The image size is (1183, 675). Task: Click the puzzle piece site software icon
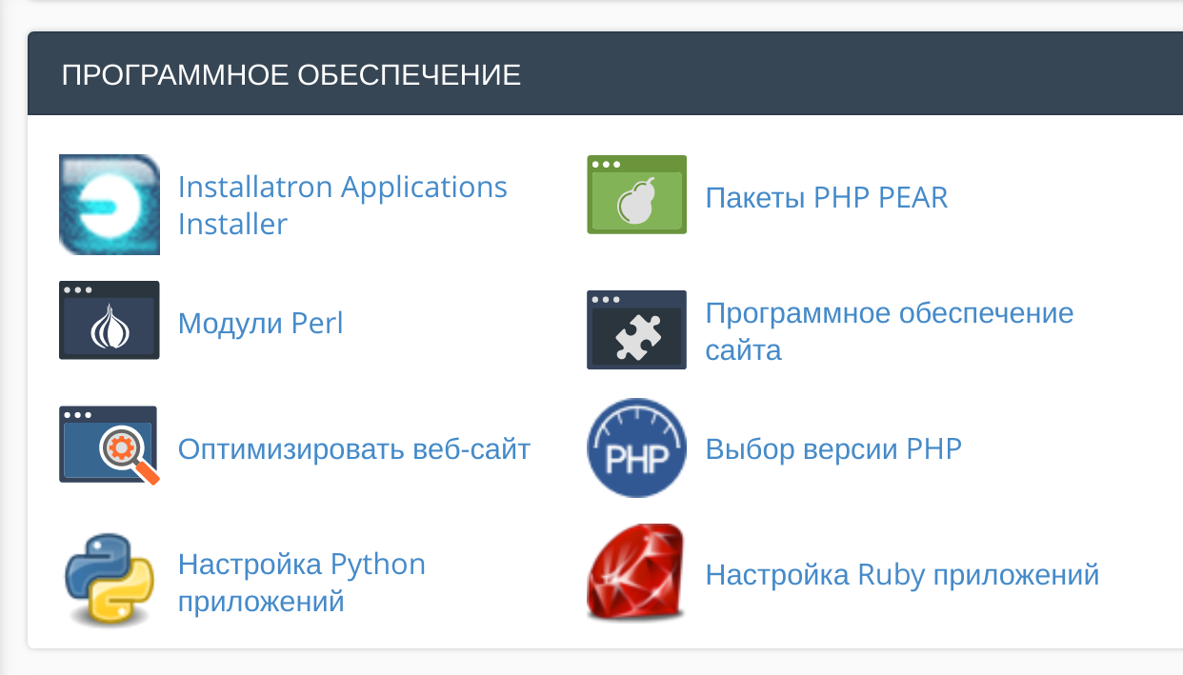636,329
